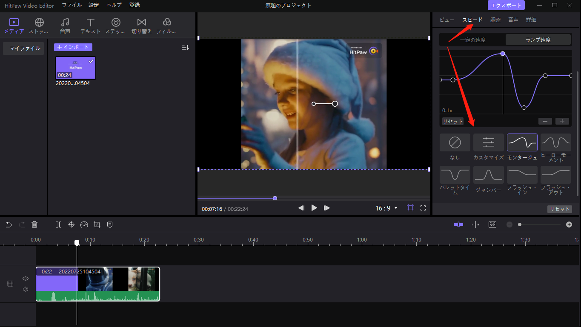
Task: Click the speed gauge icon in timeline toolbar
Action: click(x=84, y=225)
